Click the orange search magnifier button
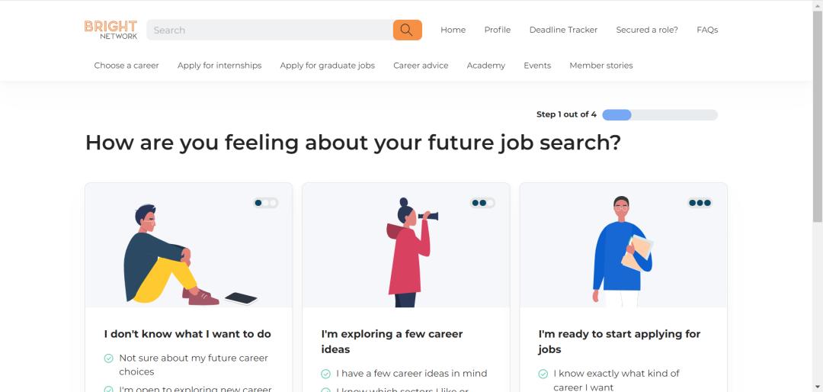 click(407, 30)
